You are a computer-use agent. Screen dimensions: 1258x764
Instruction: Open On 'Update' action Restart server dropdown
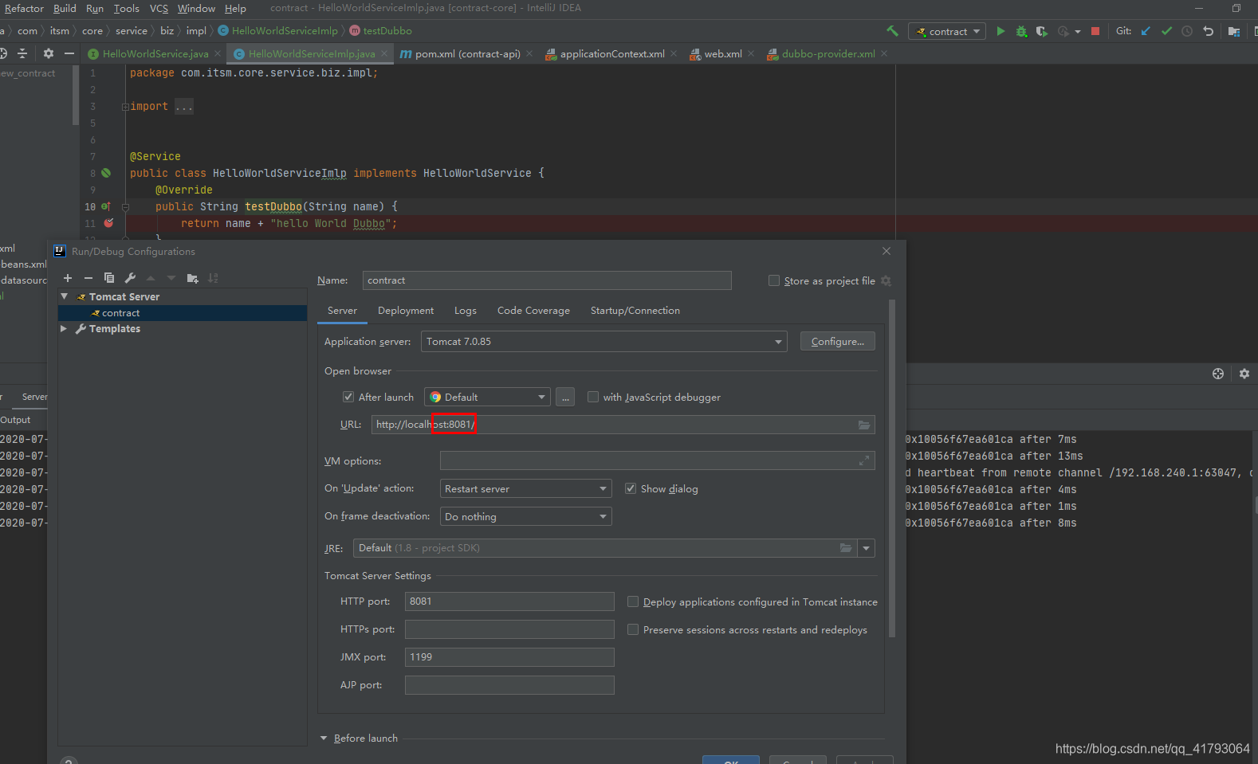525,488
